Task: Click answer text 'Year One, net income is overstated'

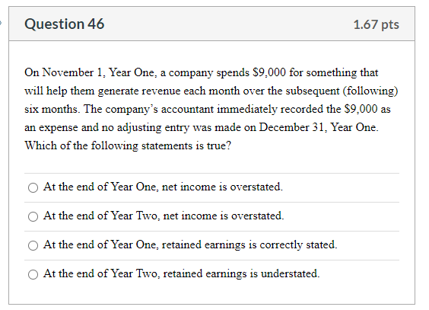Action: coord(197,187)
